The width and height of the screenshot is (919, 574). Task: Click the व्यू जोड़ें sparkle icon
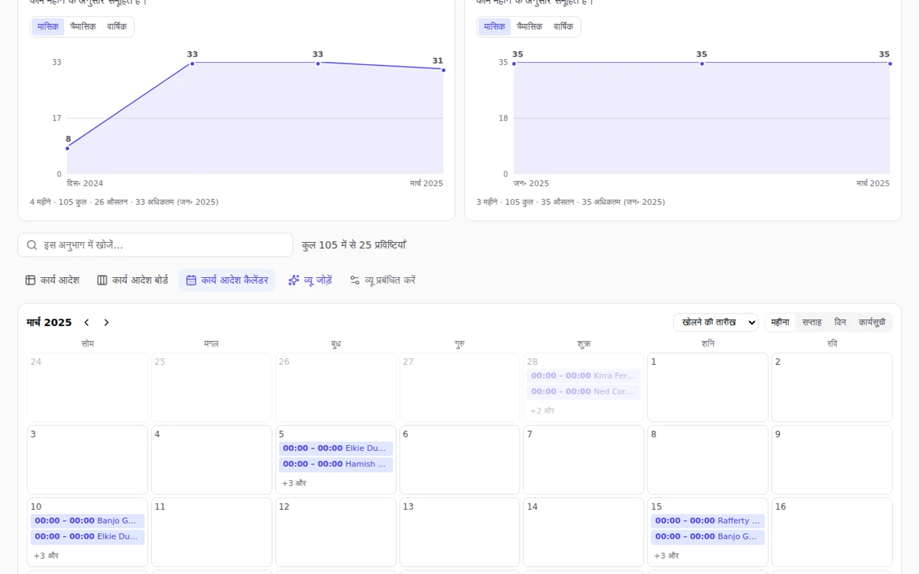(294, 280)
